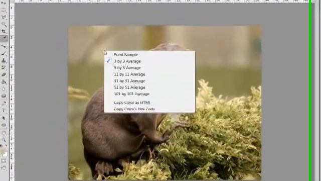The image size is (321, 181).
Task: Select the Paint Bucket tool
Action: tap(4, 82)
